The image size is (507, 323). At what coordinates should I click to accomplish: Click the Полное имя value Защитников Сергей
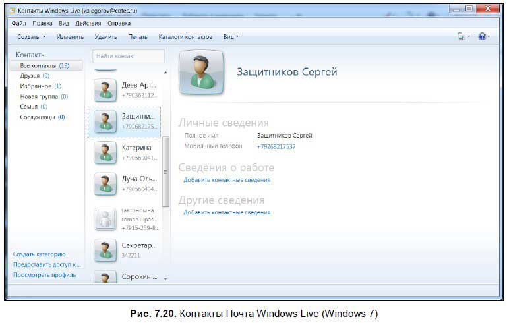(x=285, y=136)
